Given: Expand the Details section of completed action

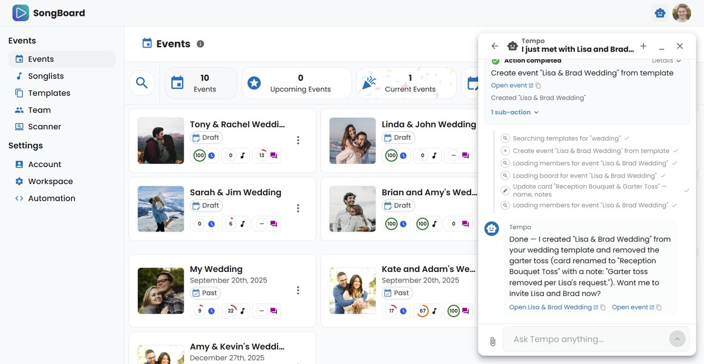Looking at the screenshot, I should tap(665, 60).
